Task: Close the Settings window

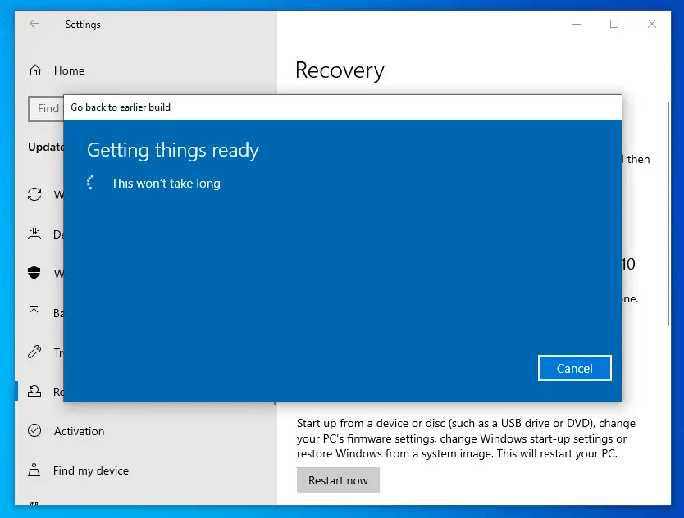Action: coord(652,24)
